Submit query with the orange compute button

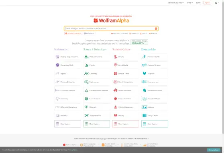coord(156,28)
